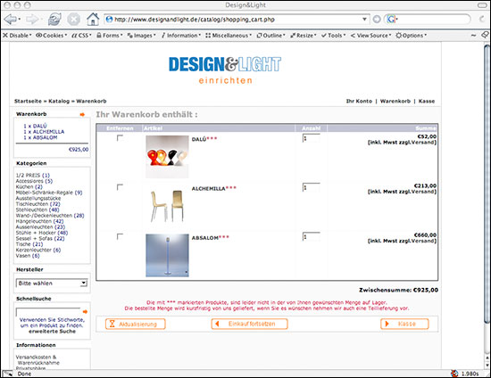Image resolution: width=491 pixels, height=378 pixels.
Task: Open the Resize toolbar menu
Action: pos(304,36)
